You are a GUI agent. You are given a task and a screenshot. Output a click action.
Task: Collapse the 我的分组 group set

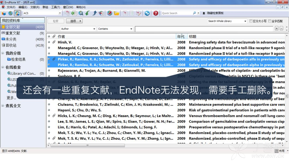click(3, 53)
